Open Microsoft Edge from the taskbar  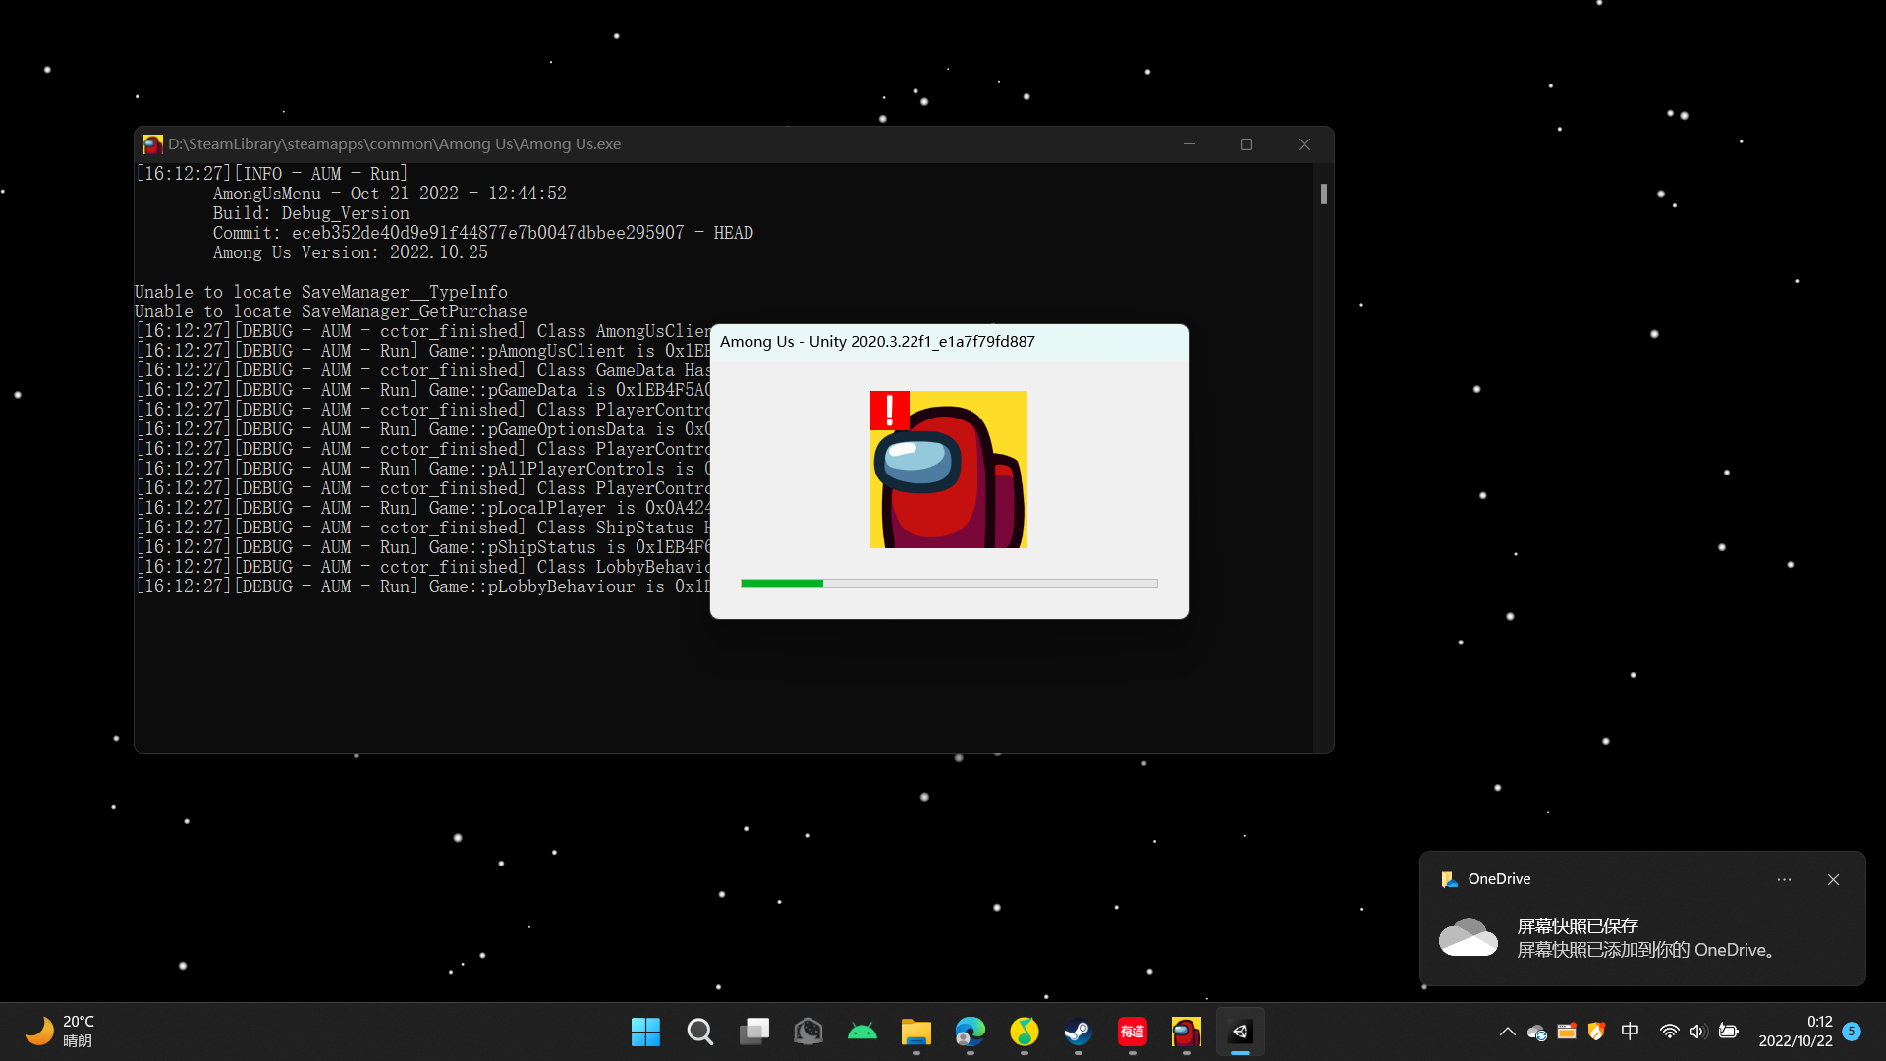[970, 1032]
